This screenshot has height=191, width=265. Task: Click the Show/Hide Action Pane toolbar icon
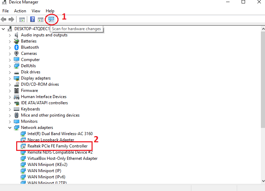(41, 20)
